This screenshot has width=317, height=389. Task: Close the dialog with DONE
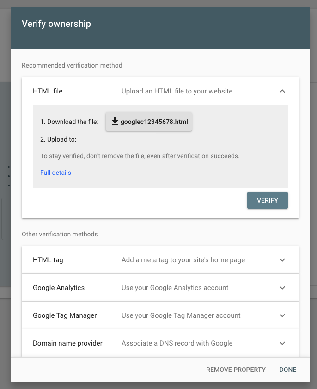(288, 370)
